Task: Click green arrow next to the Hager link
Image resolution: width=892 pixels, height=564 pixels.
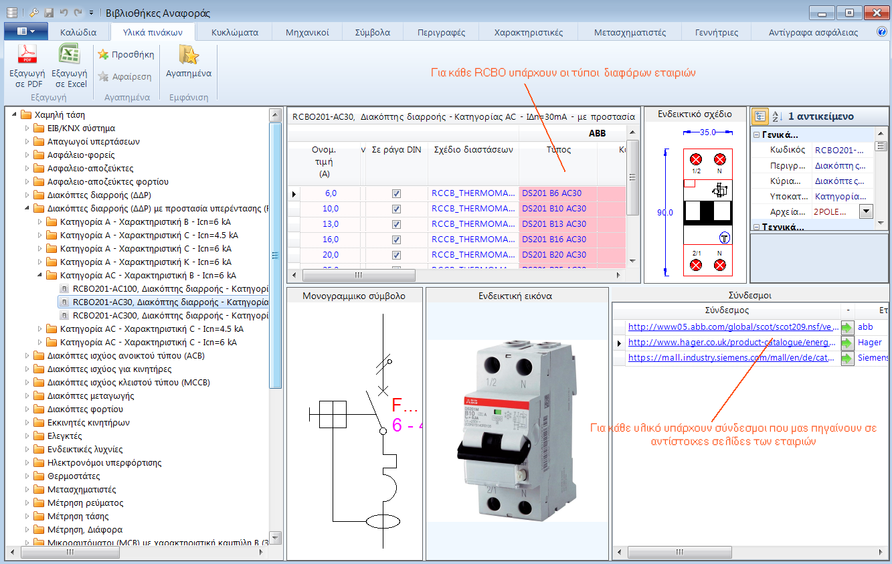Action: 847,343
